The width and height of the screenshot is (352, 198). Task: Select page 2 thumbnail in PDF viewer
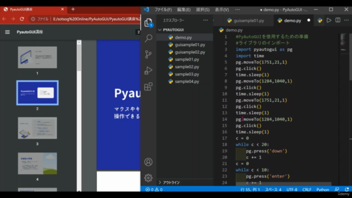37,93
